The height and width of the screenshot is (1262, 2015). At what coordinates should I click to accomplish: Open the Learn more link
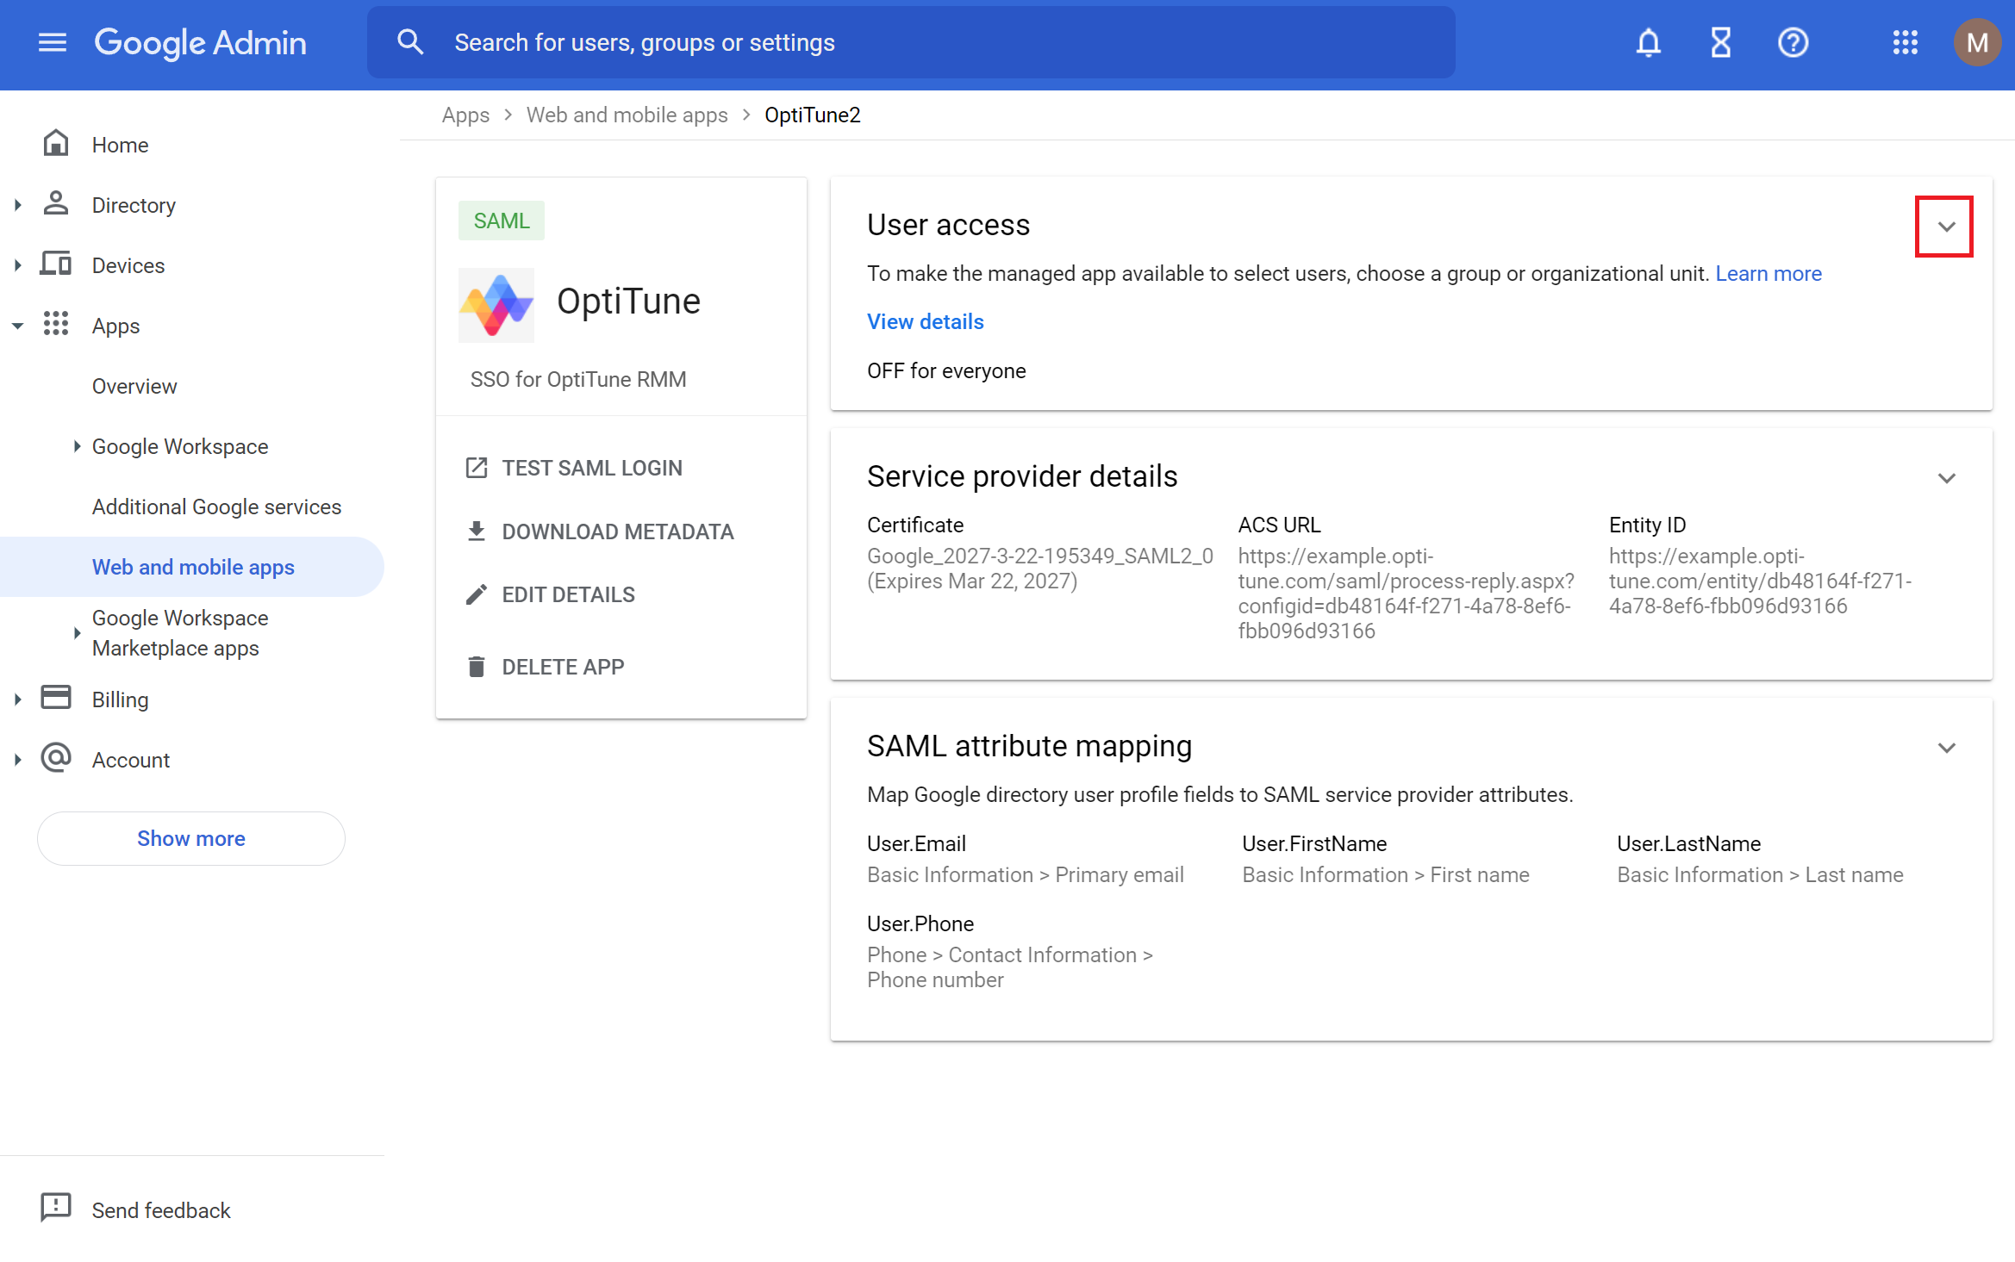click(x=1768, y=273)
